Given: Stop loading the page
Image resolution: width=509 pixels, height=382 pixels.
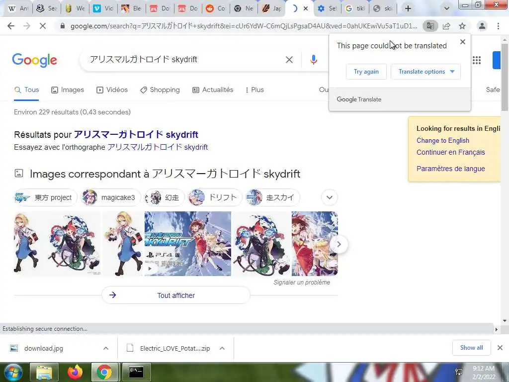Looking at the screenshot, I should pos(43,26).
